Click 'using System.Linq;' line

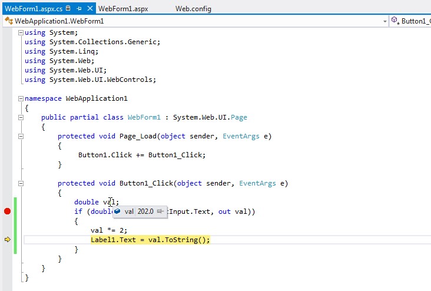pos(61,51)
